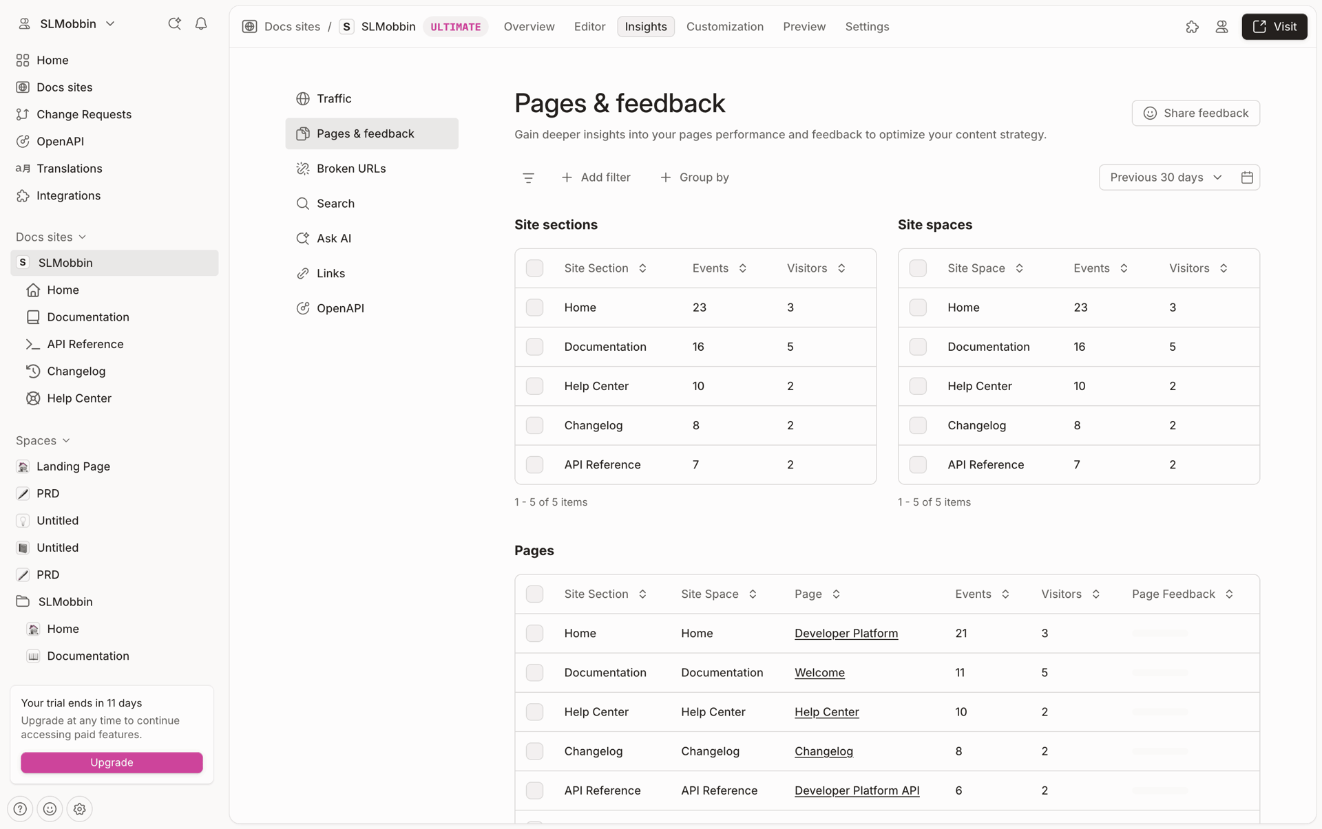Viewport: 1322px width, 829px height.
Task: Open the gear settings icon at bottom left
Action: (79, 809)
